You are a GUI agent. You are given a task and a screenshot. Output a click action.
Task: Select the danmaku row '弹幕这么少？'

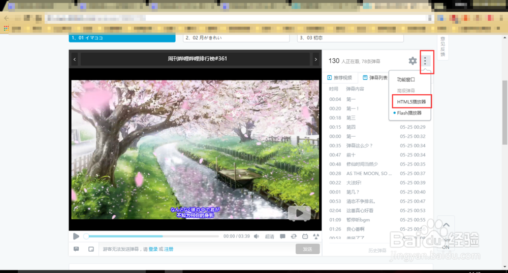[377, 146]
